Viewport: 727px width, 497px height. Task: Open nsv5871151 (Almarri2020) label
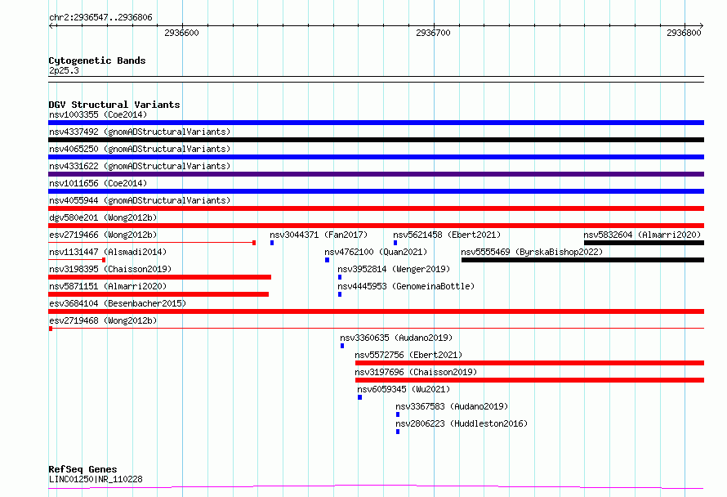tap(108, 286)
